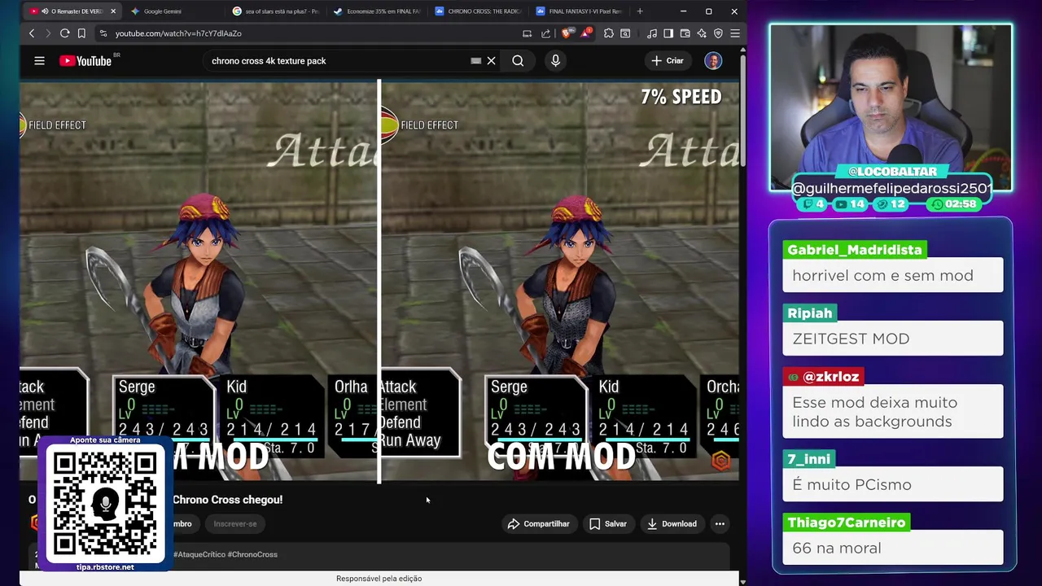Mute audio on the YouTube tab
The width and height of the screenshot is (1042, 586).
(45, 11)
